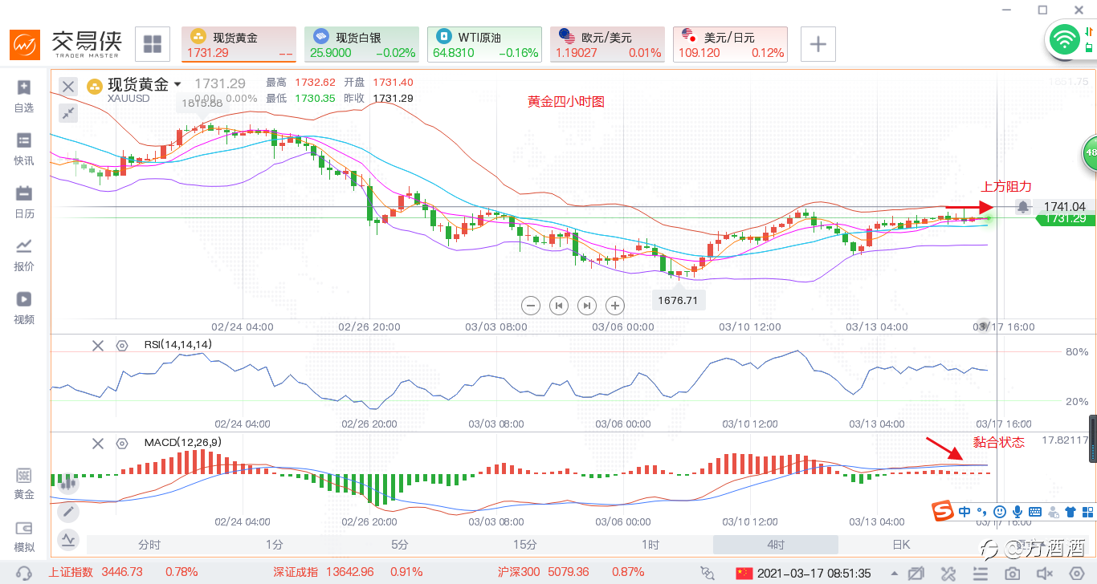Open RSI indicator settings gear
The height and width of the screenshot is (584, 1097).
coord(122,346)
